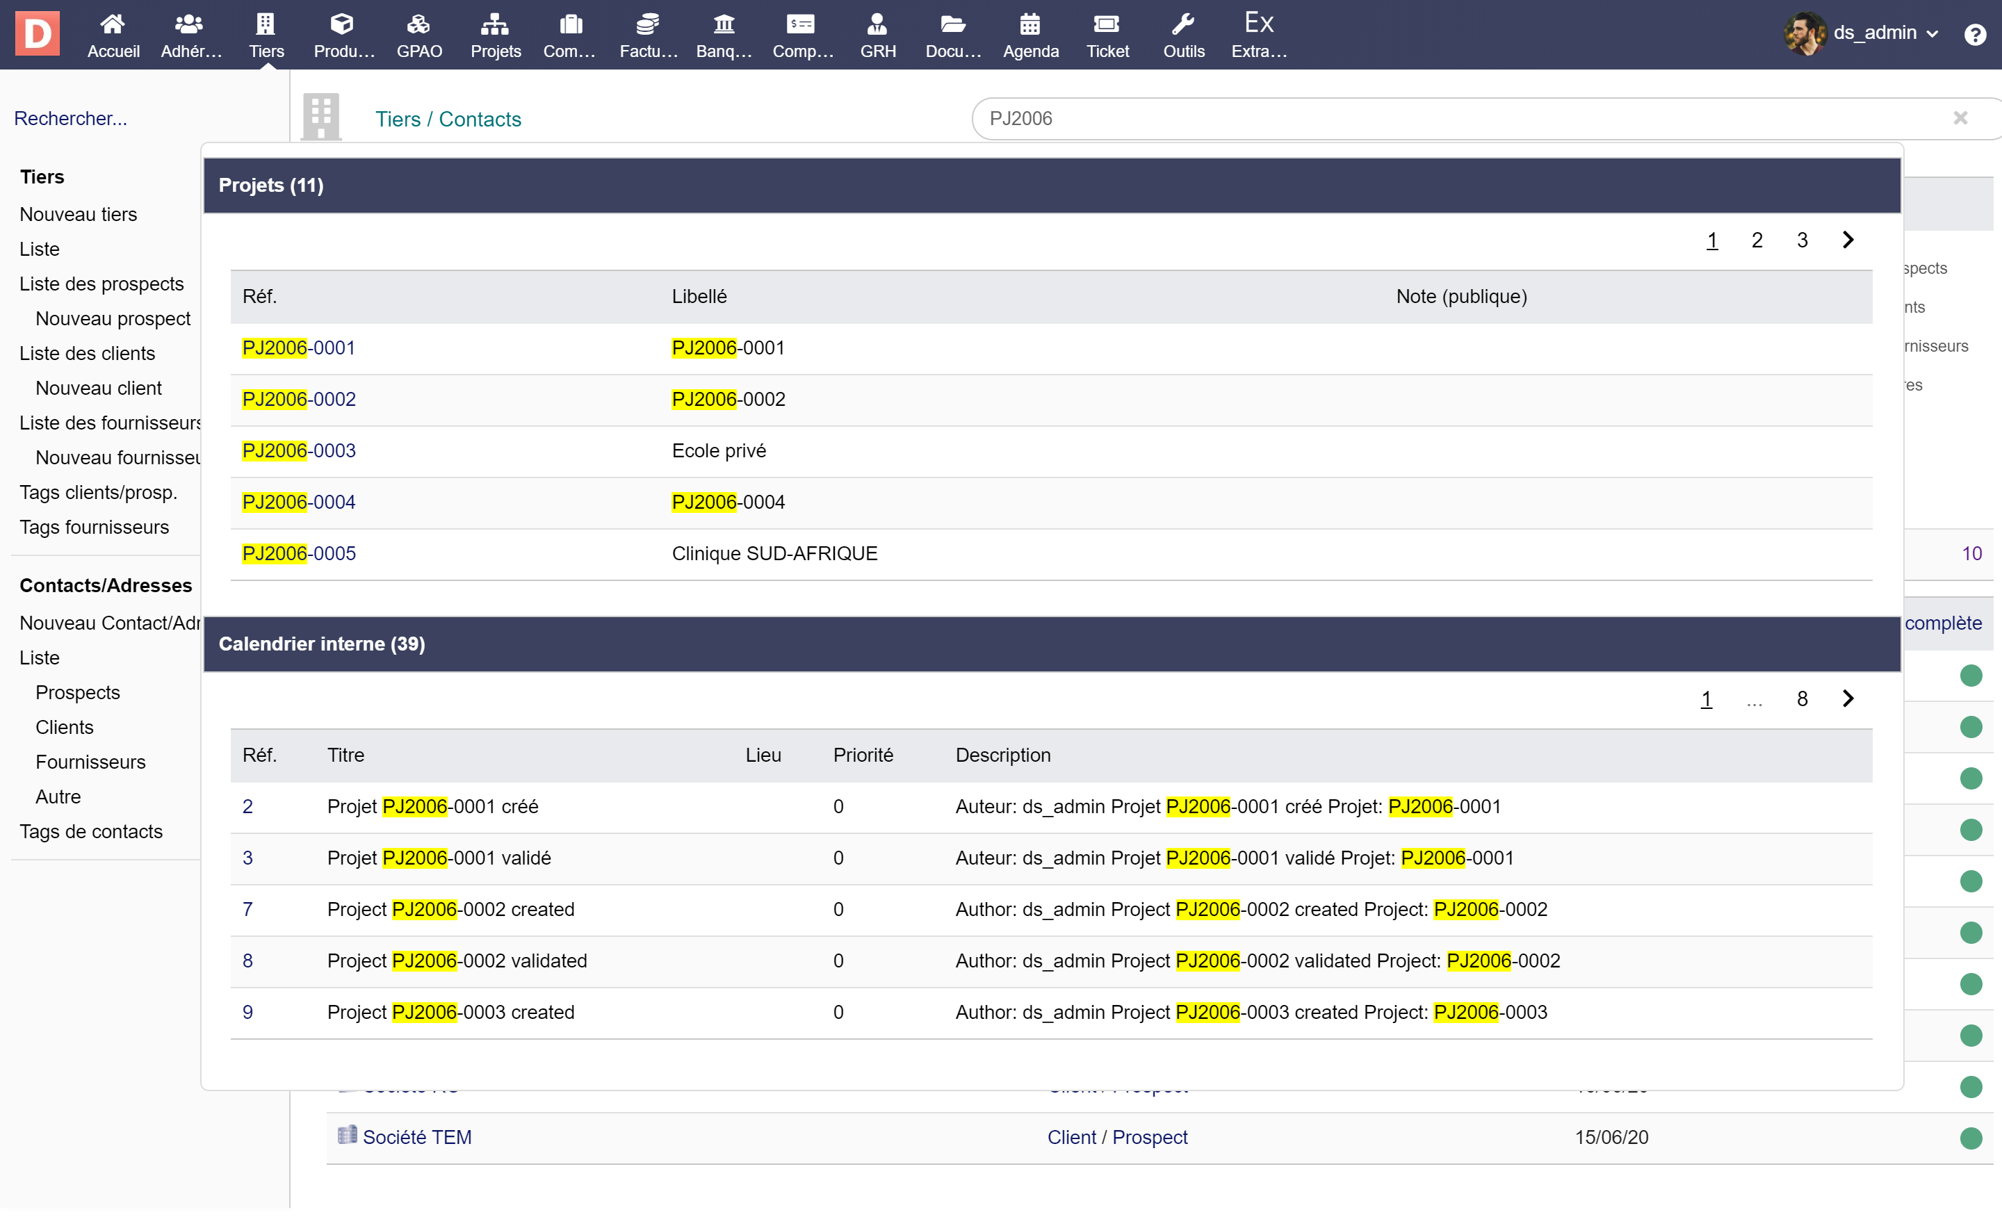The image size is (2002, 1226).
Task: Open the Ticket module icon
Action: pos(1107,24)
